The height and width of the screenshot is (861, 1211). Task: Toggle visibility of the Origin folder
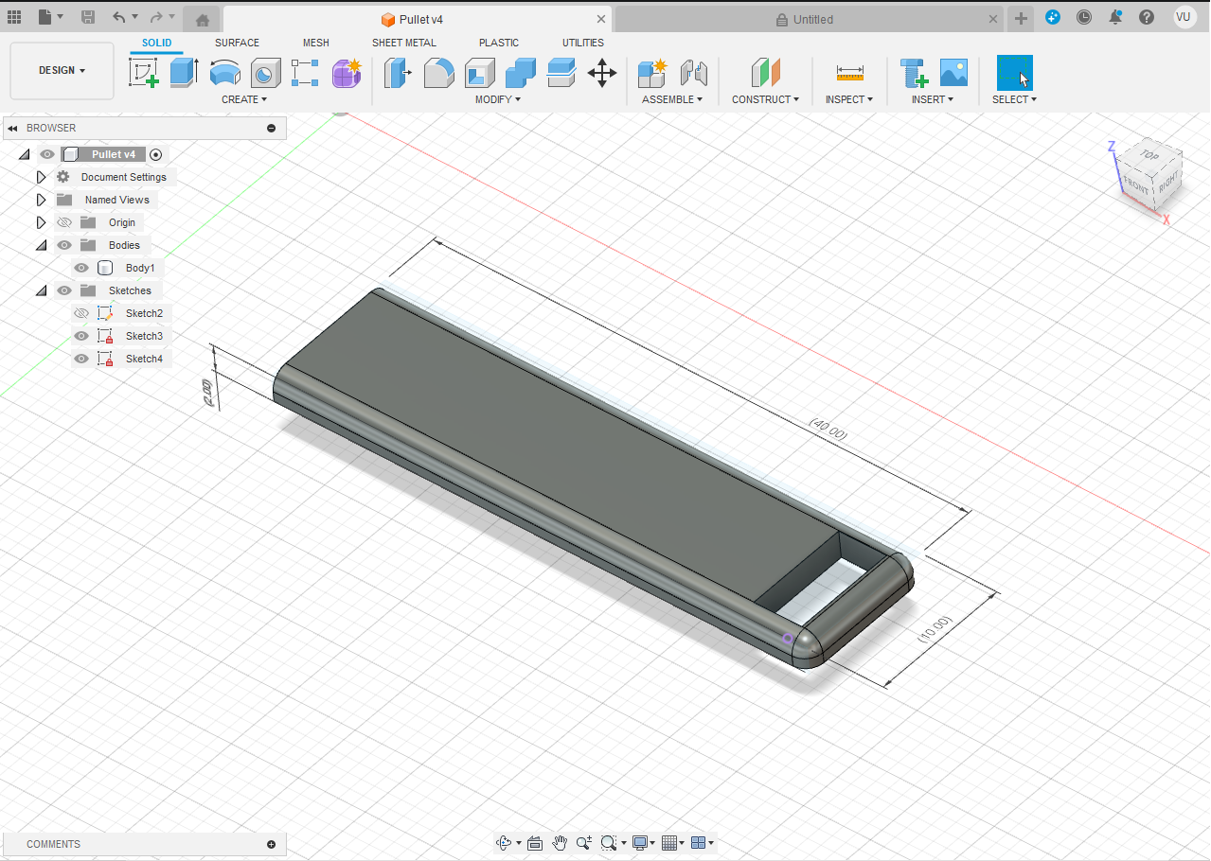click(x=64, y=222)
